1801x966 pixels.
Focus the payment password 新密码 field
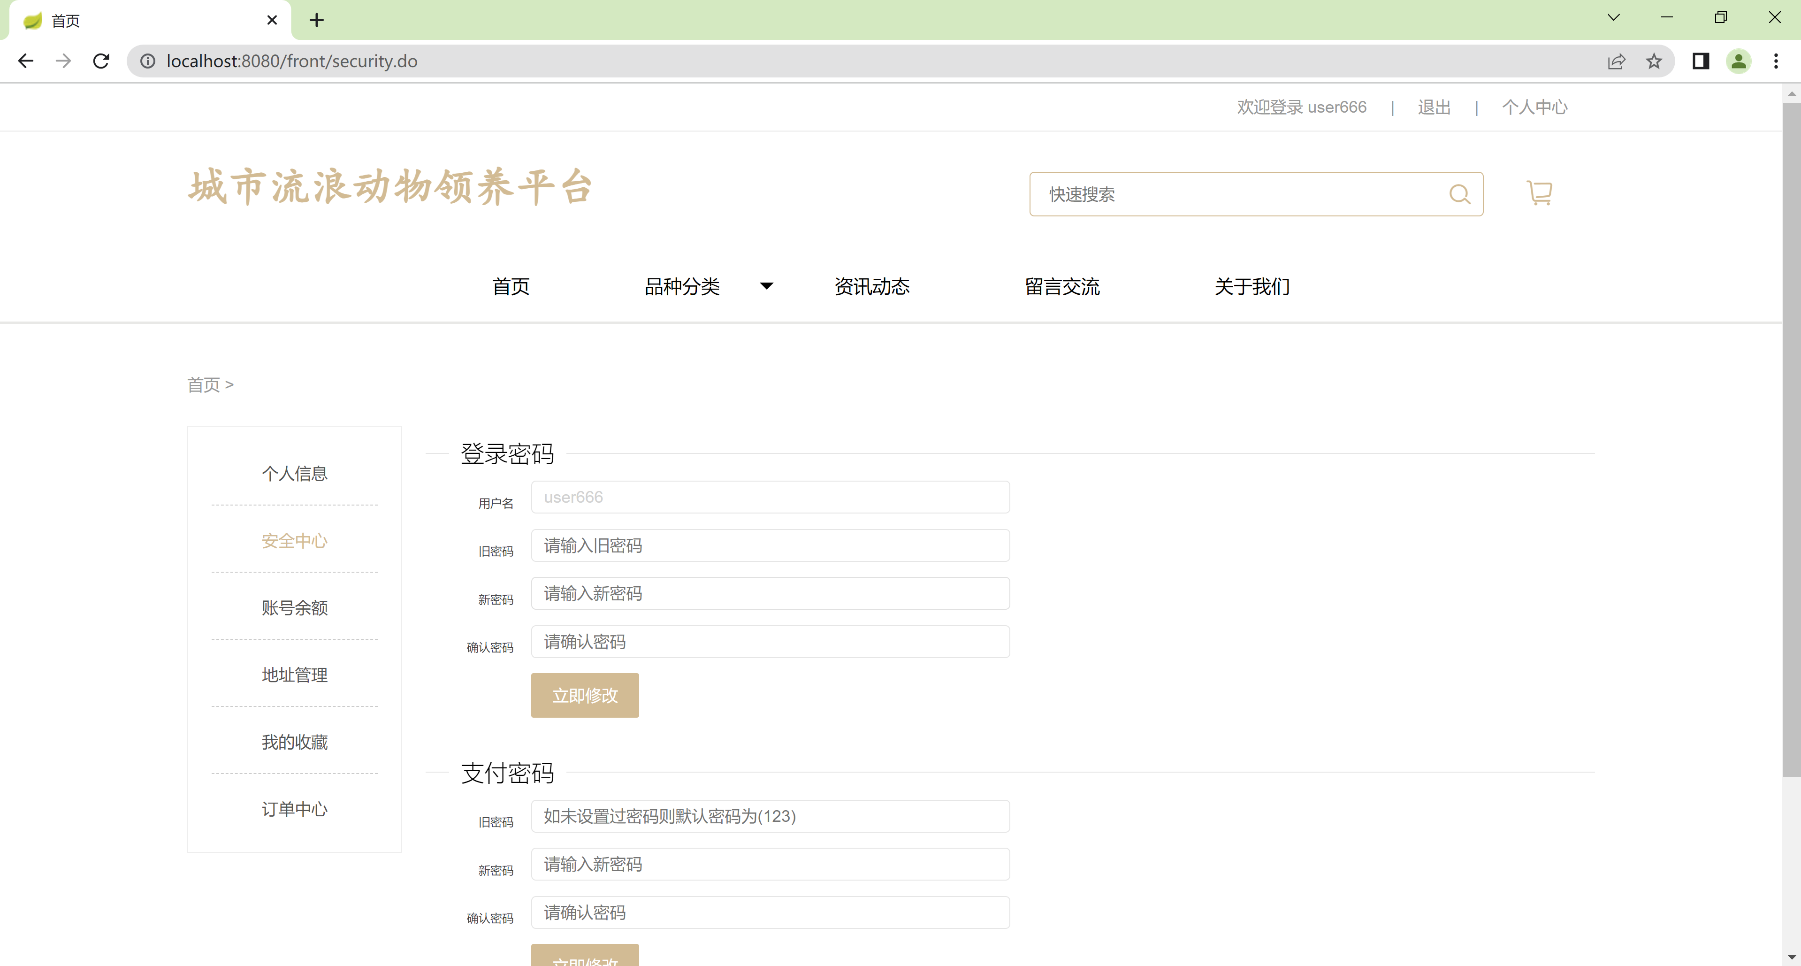tap(771, 865)
